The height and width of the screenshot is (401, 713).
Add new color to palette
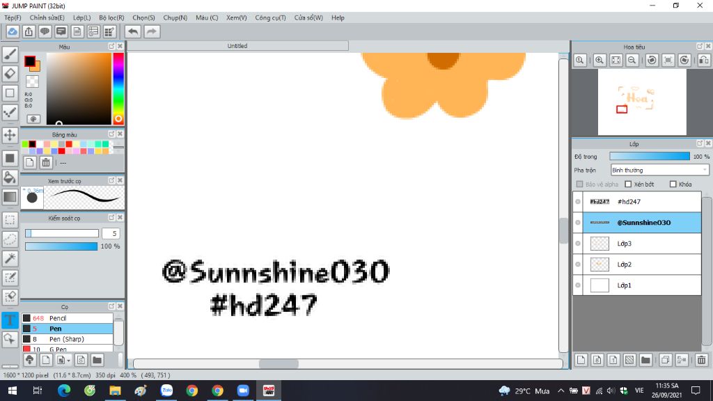click(29, 162)
